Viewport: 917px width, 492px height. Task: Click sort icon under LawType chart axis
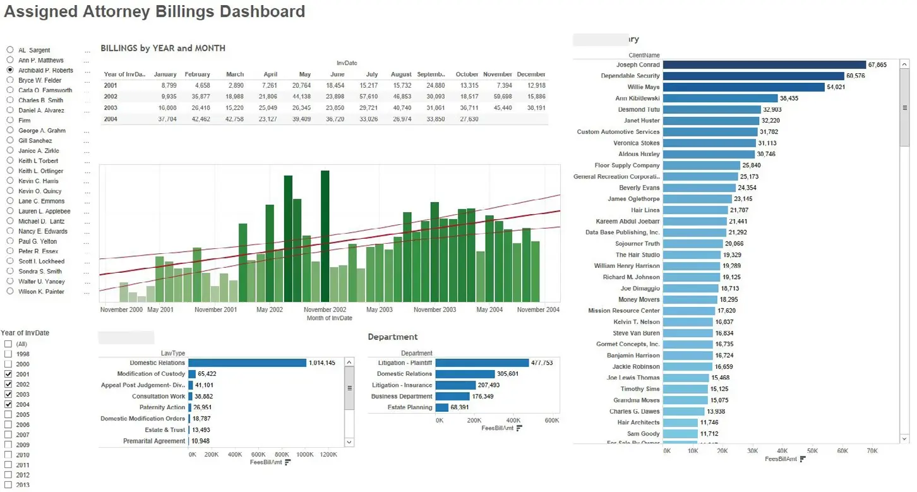[x=288, y=462]
